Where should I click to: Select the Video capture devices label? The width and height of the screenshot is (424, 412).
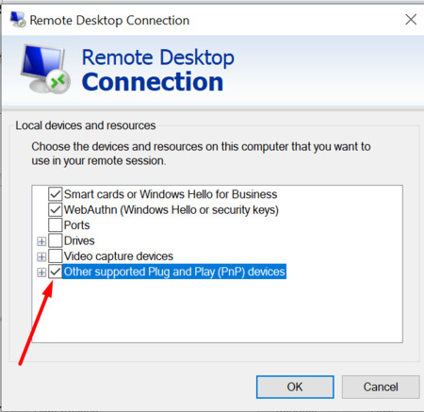point(119,256)
